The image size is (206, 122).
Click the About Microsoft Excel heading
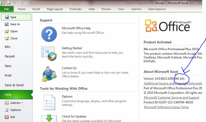[161, 72]
